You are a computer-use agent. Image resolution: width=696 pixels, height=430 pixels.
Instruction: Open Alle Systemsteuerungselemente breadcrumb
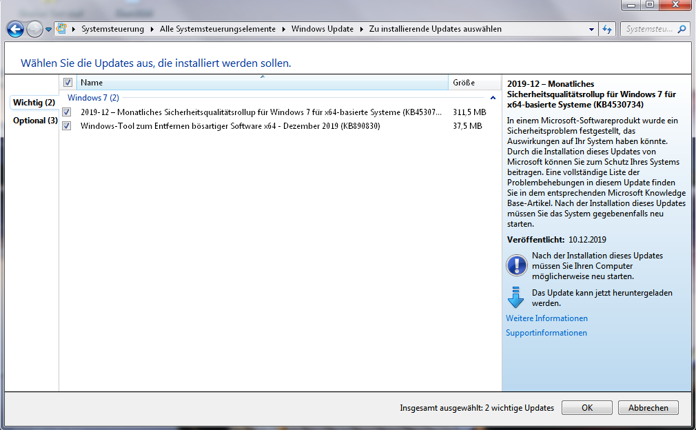pos(218,29)
